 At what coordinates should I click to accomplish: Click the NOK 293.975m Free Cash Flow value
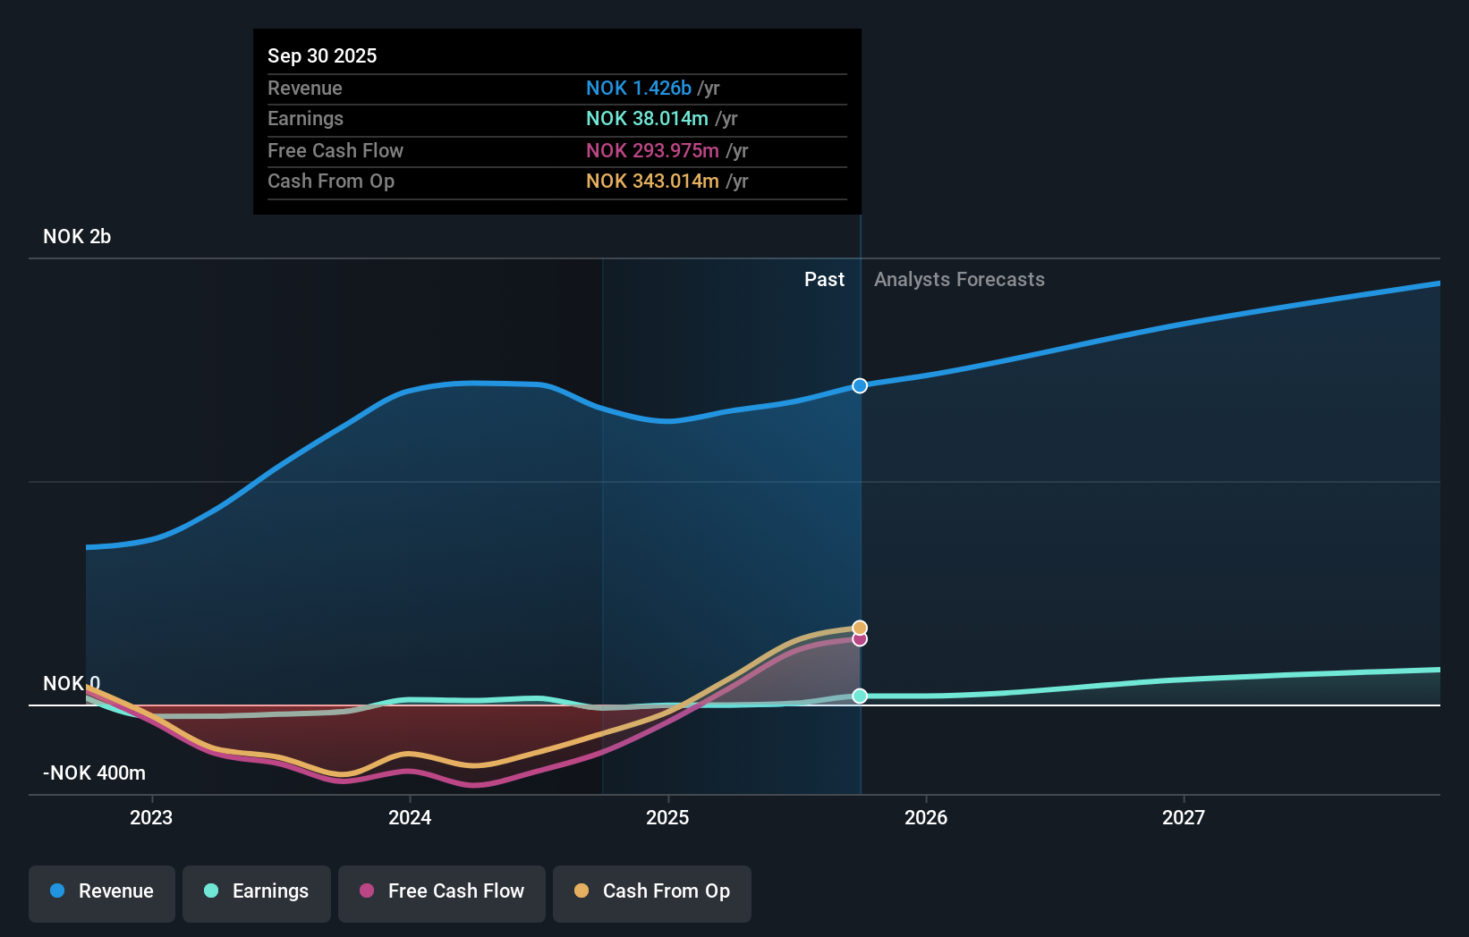point(653,150)
